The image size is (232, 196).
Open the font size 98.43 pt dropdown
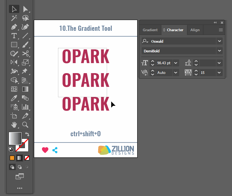[176, 63]
